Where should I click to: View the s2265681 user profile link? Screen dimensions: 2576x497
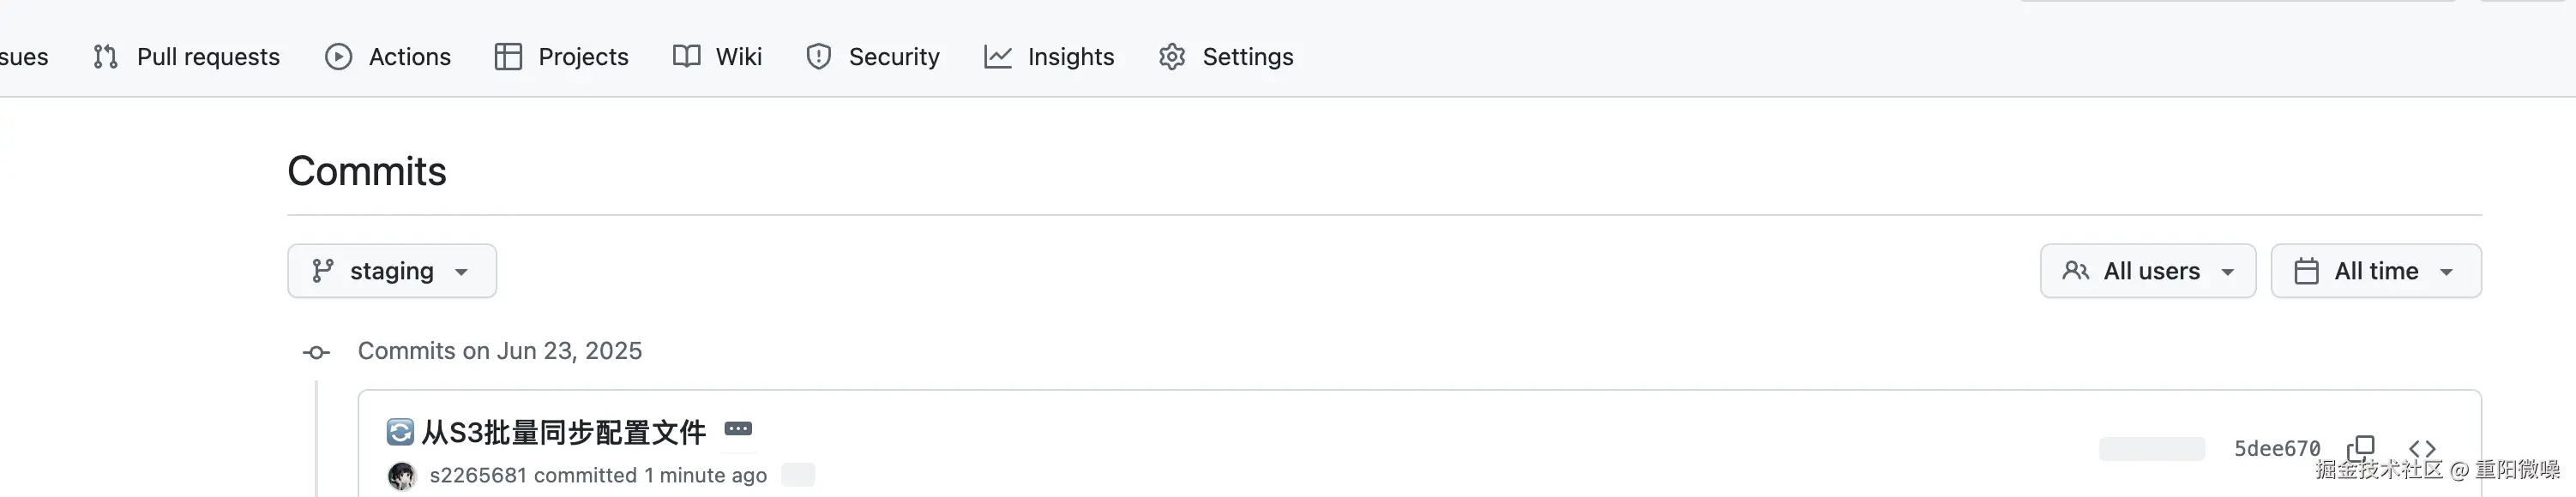pos(477,475)
